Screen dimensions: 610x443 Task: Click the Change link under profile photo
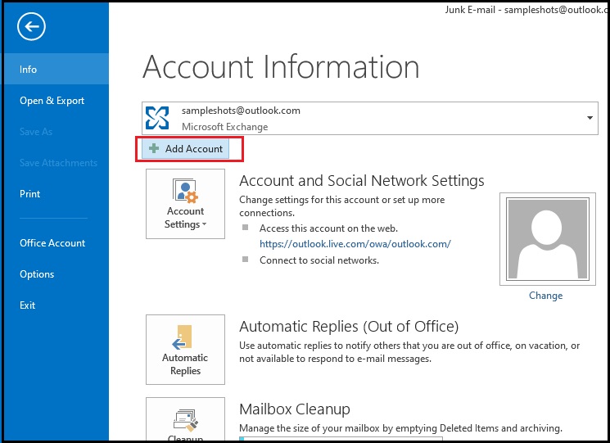tap(546, 296)
